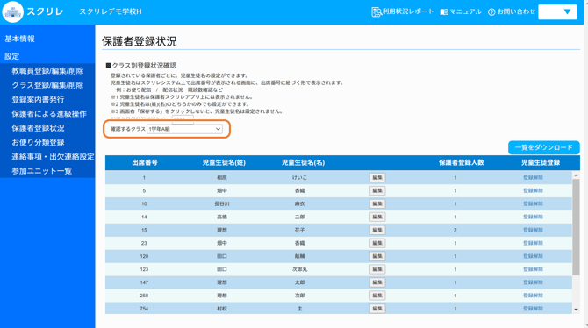Click 登録解除 for attendance number 754

point(533,309)
